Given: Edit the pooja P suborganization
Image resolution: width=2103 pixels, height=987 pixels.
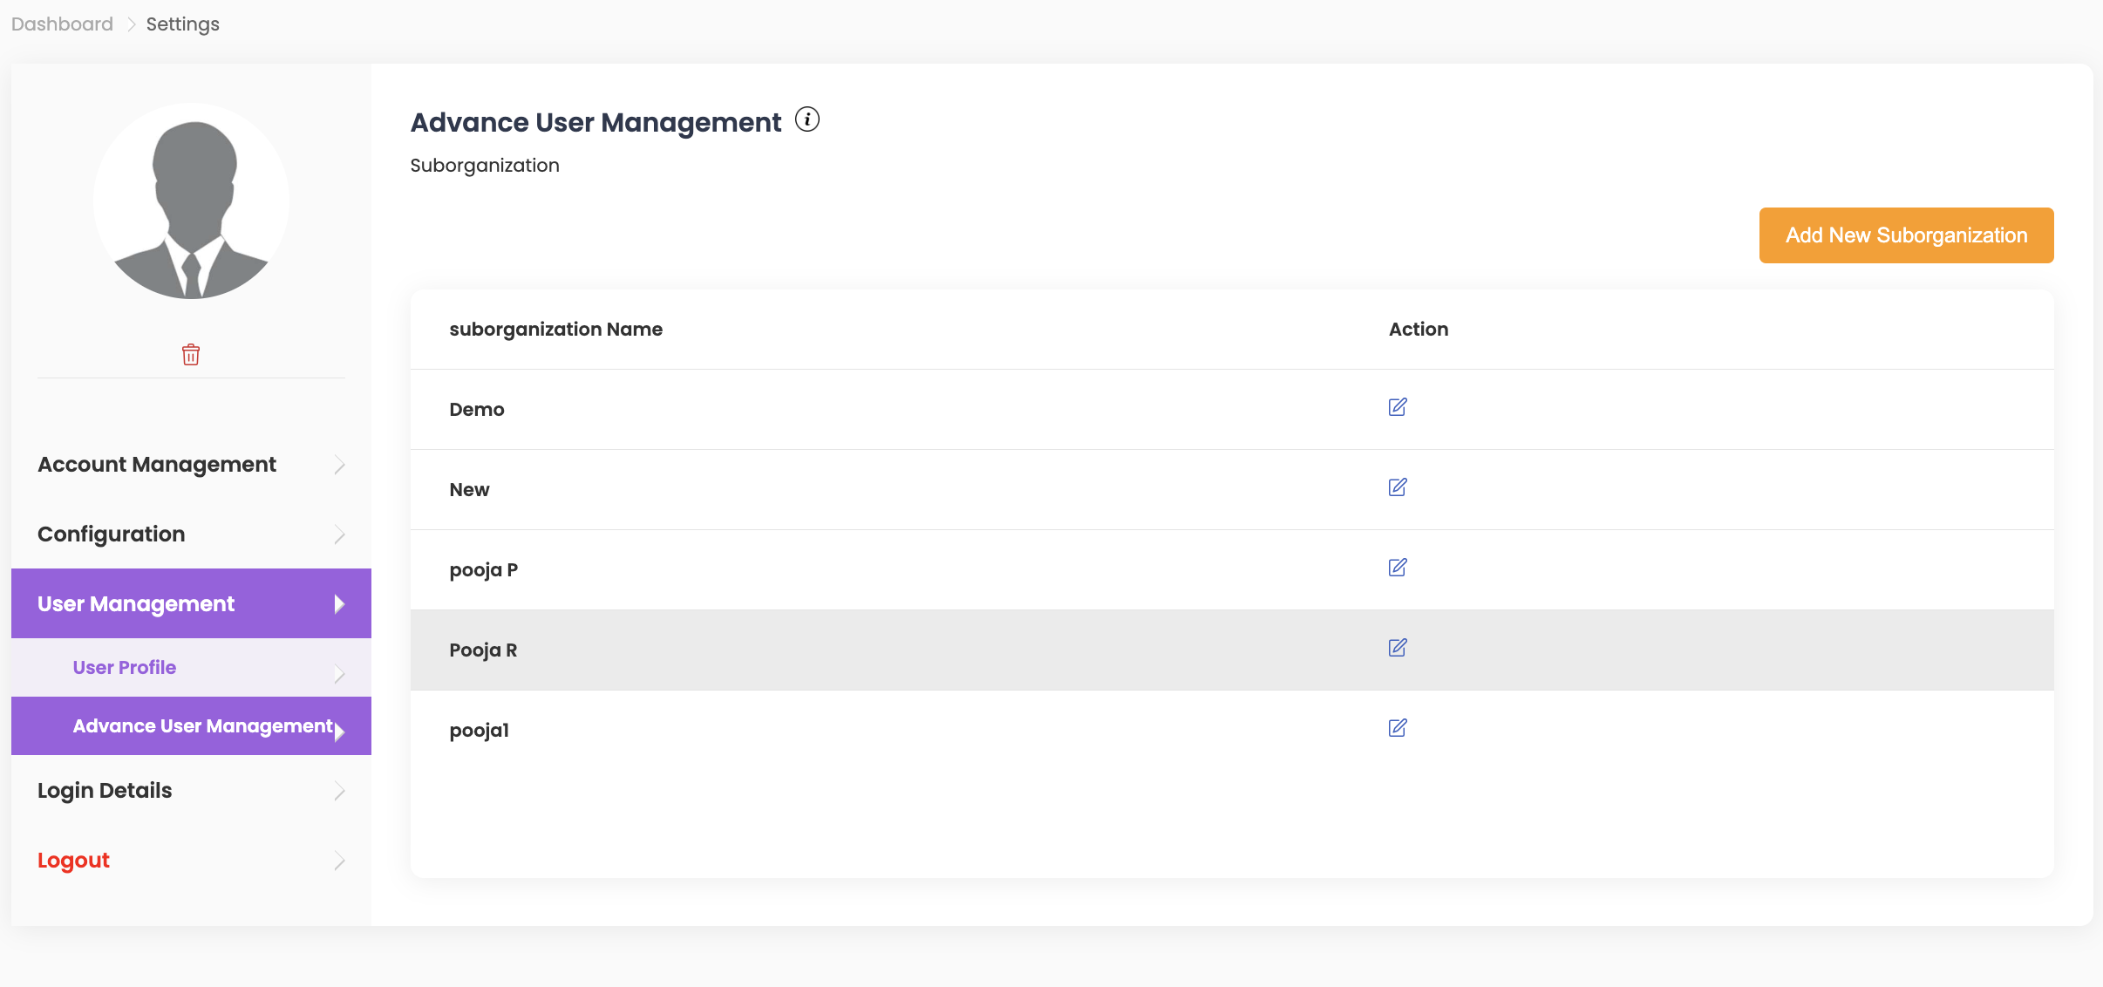Looking at the screenshot, I should click(1397, 568).
